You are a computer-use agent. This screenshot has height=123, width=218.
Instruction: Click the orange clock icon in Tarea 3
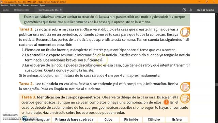pyautogui.click(x=166, y=102)
